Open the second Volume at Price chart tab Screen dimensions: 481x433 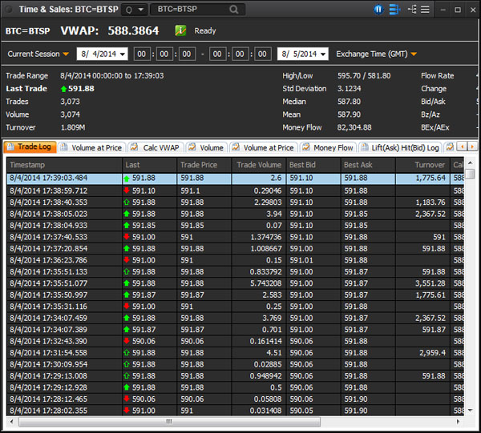264,147
